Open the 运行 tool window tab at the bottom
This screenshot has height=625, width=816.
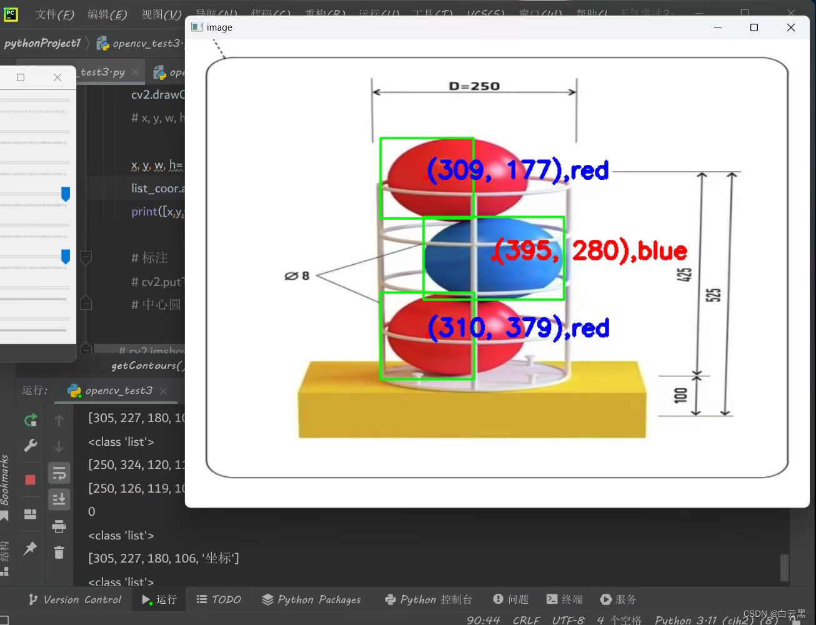(159, 599)
